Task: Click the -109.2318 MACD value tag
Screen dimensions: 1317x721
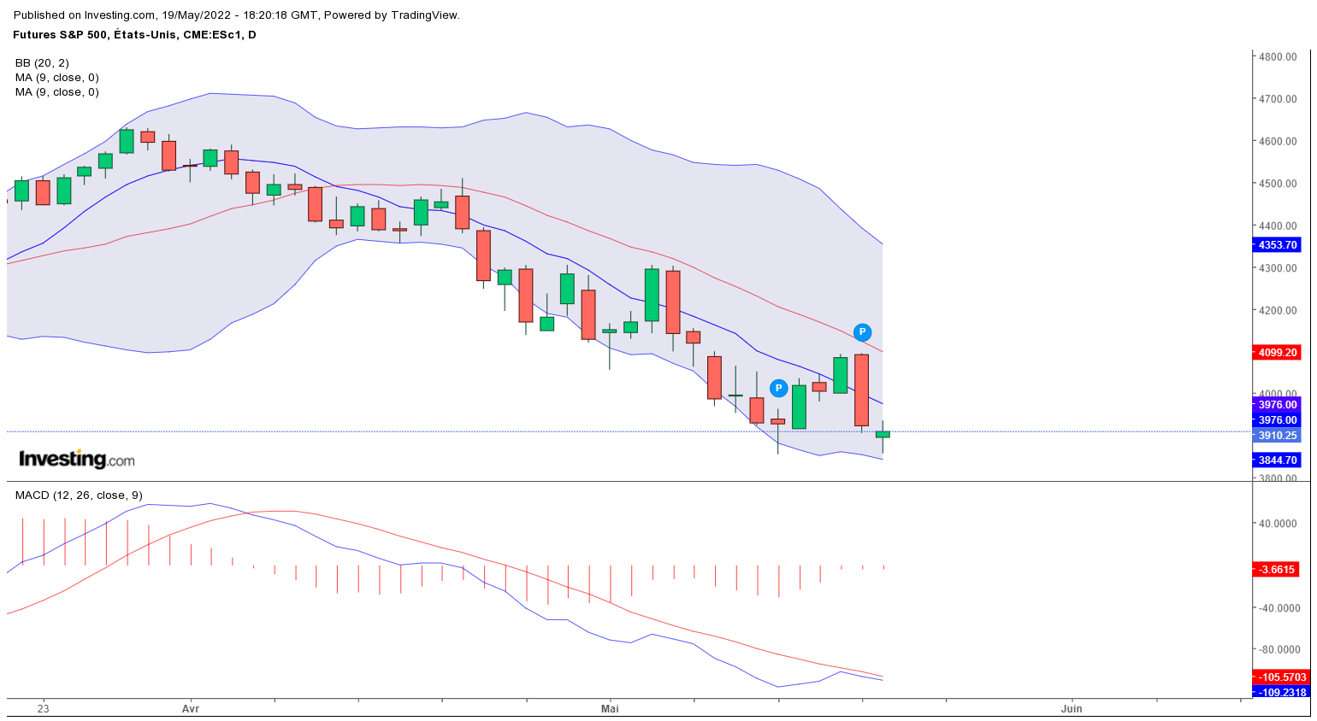Action: [1282, 692]
